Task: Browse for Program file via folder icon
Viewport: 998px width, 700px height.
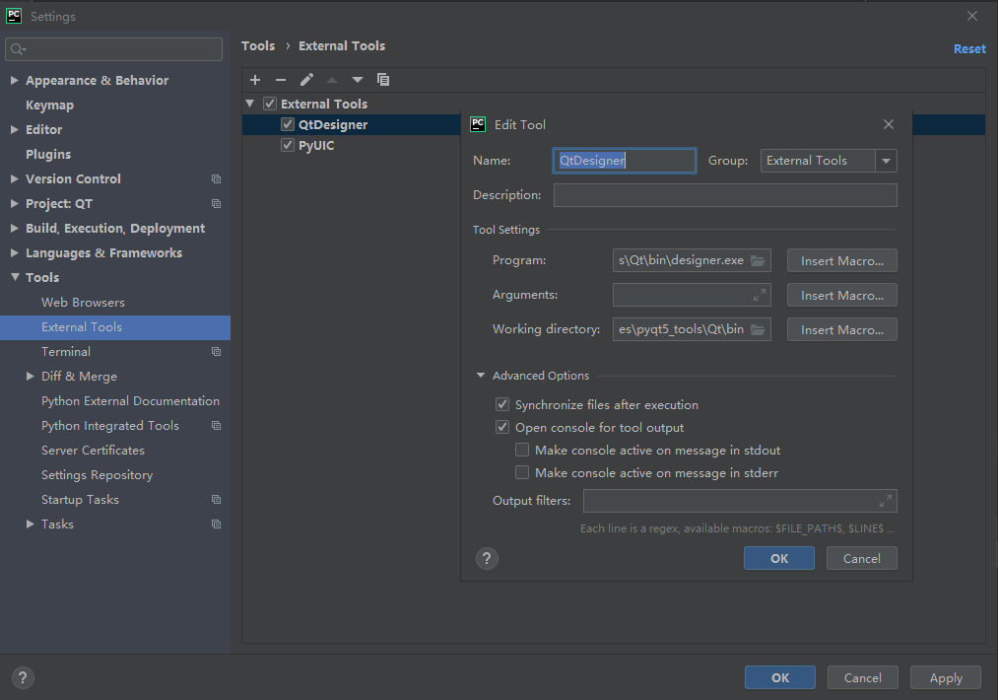Action: 758,260
